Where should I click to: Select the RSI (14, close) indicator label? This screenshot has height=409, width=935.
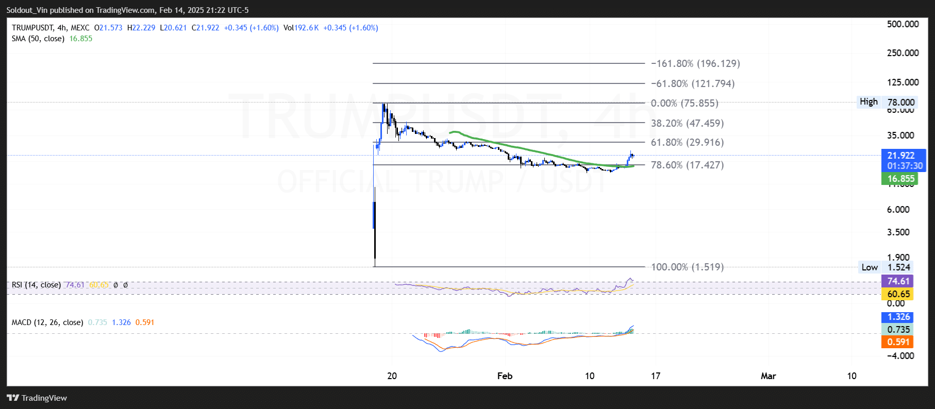[x=36, y=285]
